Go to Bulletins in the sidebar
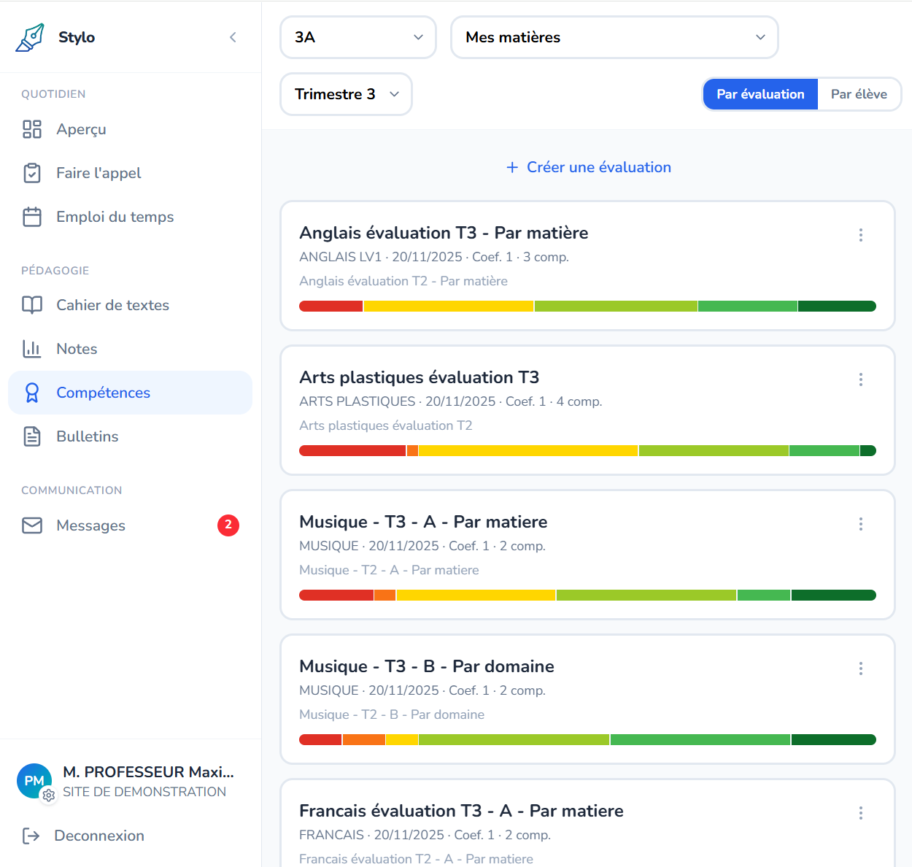Image resolution: width=912 pixels, height=867 pixels. tap(87, 436)
